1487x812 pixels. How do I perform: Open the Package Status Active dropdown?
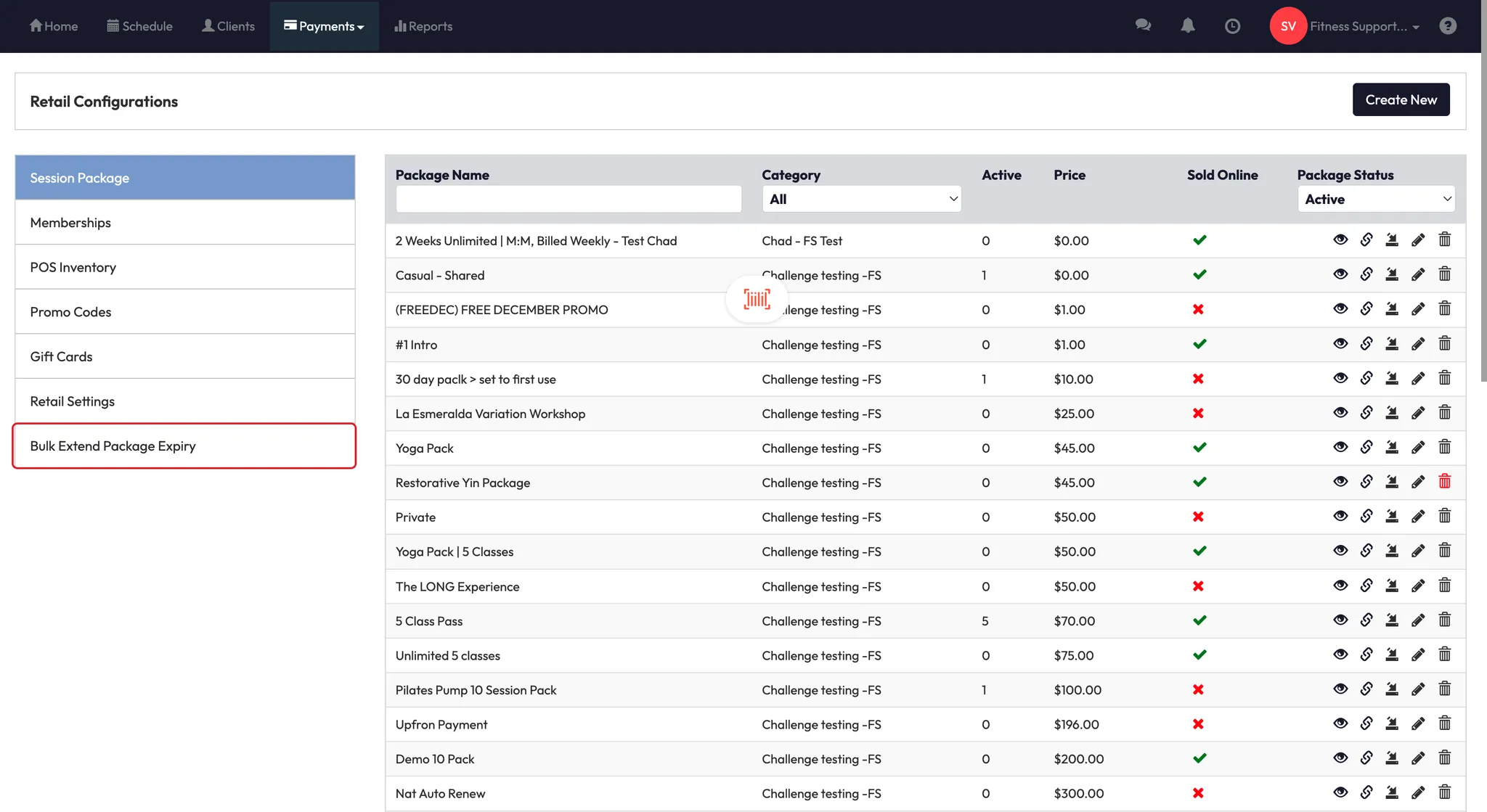(x=1376, y=199)
